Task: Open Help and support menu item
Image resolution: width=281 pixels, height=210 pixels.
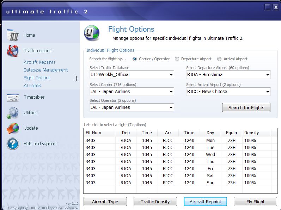Action: click(x=40, y=143)
